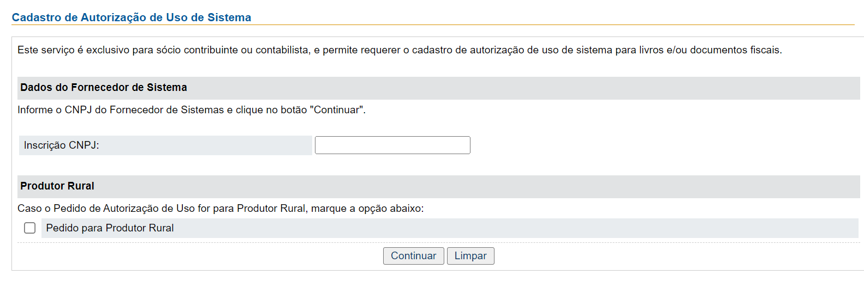
Task: Tick the rural producer request checkbox
Action: point(30,228)
